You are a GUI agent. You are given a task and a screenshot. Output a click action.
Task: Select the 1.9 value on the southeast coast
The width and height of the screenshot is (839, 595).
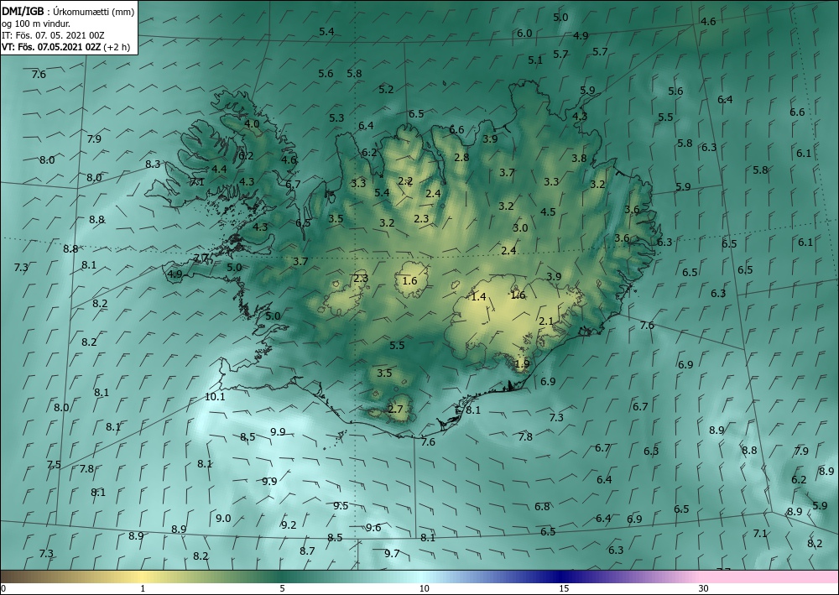[x=522, y=364]
